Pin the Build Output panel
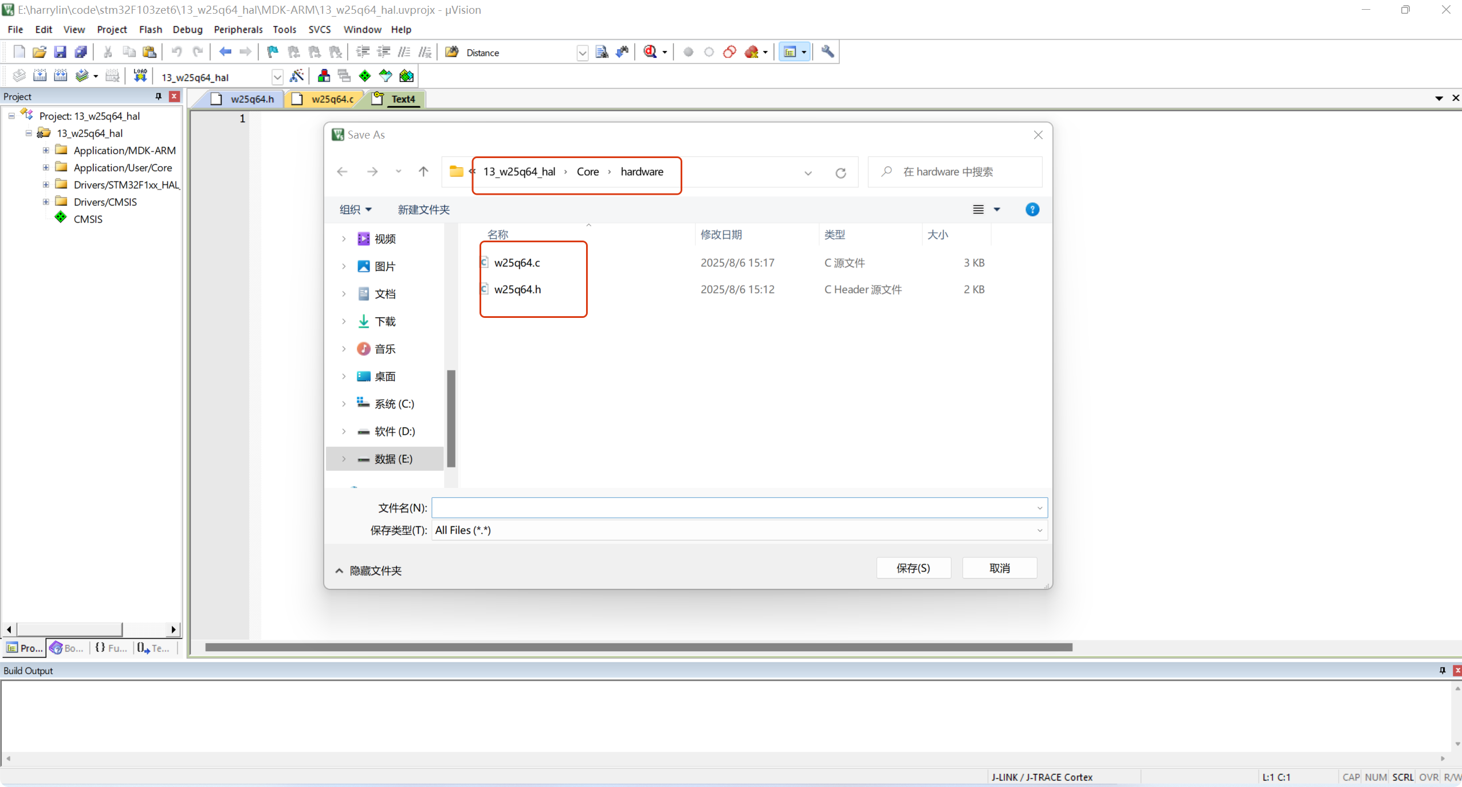Screen dimensions: 1462x787 point(1442,670)
